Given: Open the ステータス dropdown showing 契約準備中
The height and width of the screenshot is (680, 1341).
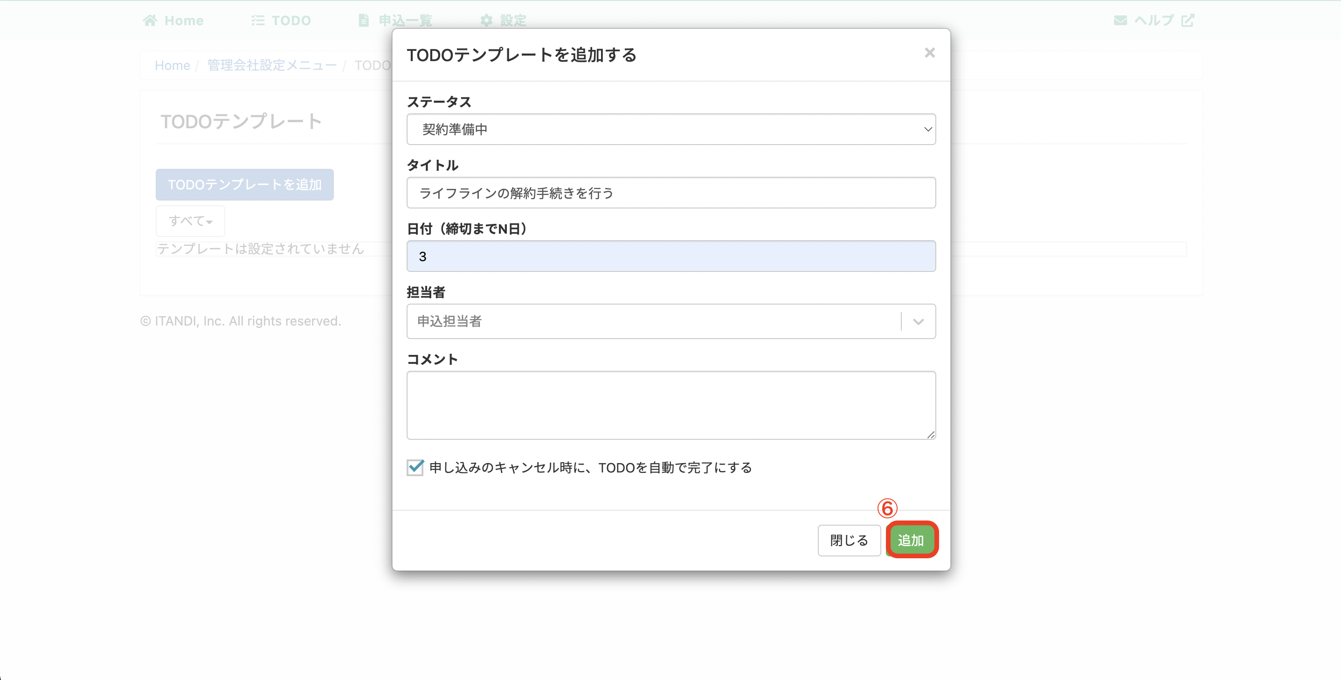Looking at the screenshot, I should point(671,129).
